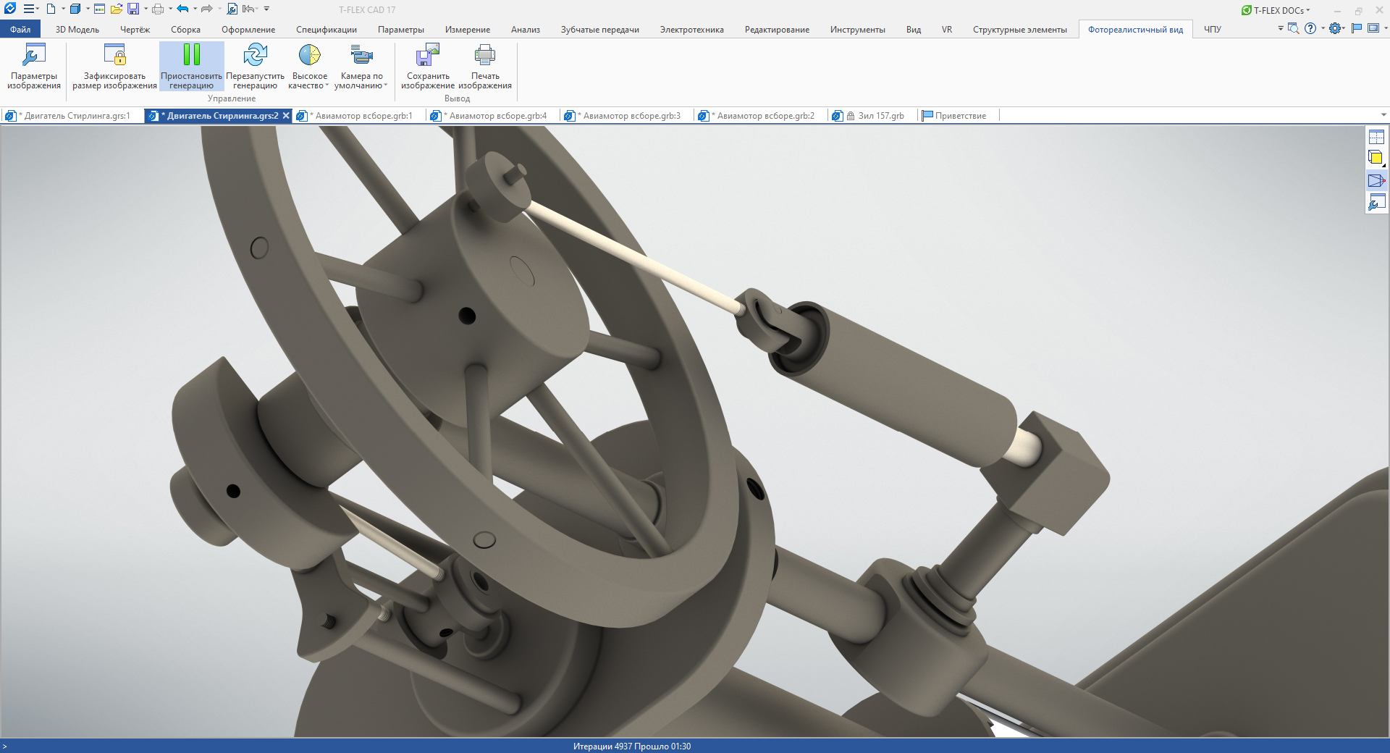Open the Оформление ribbon tab
The height and width of the screenshot is (753, 1390).
248,29
